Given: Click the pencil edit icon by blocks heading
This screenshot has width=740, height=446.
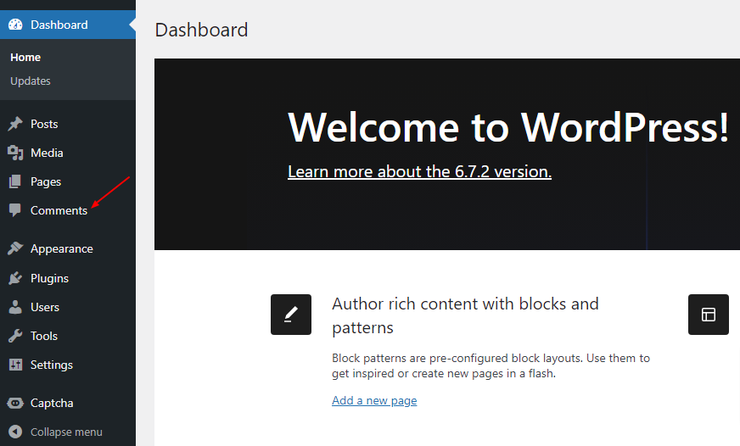Looking at the screenshot, I should pos(291,315).
